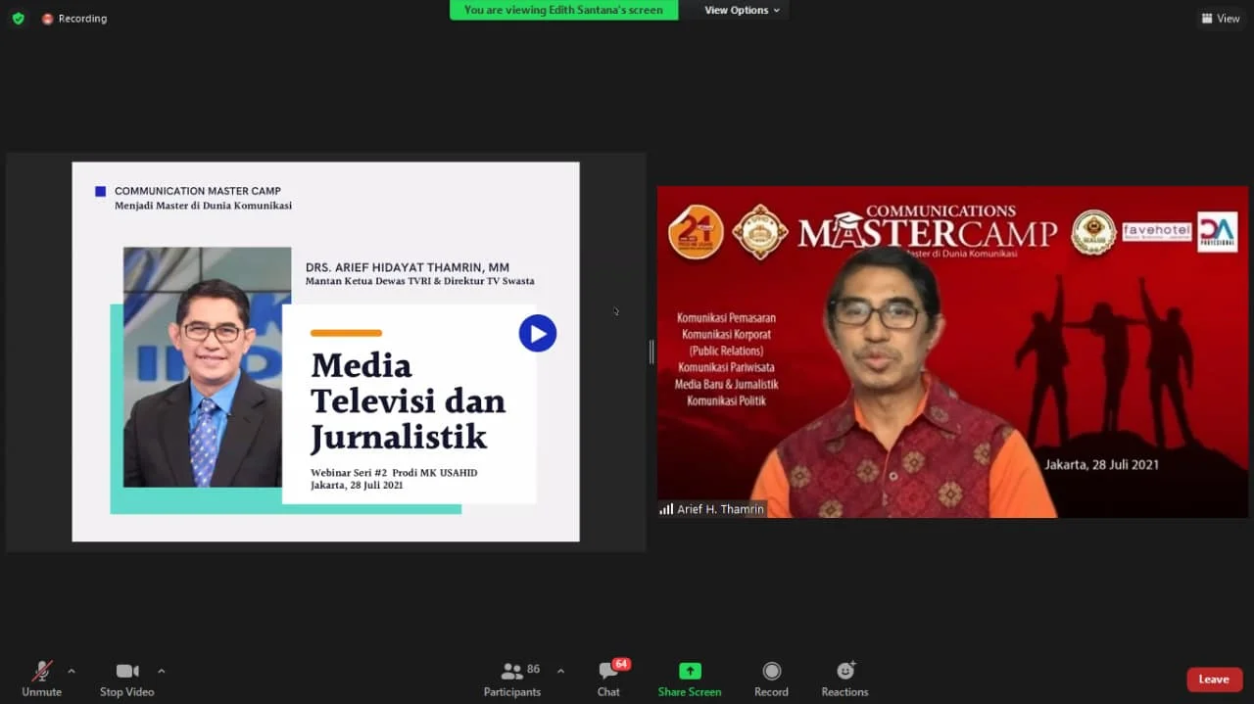The width and height of the screenshot is (1254, 704).
Task: Click the "COMMUNICATION MASTER CAMP" slide header
Action: pyautogui.click(x=198, y=191)
